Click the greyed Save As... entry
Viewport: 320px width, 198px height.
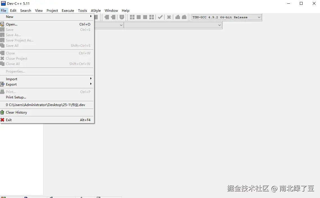47,35
